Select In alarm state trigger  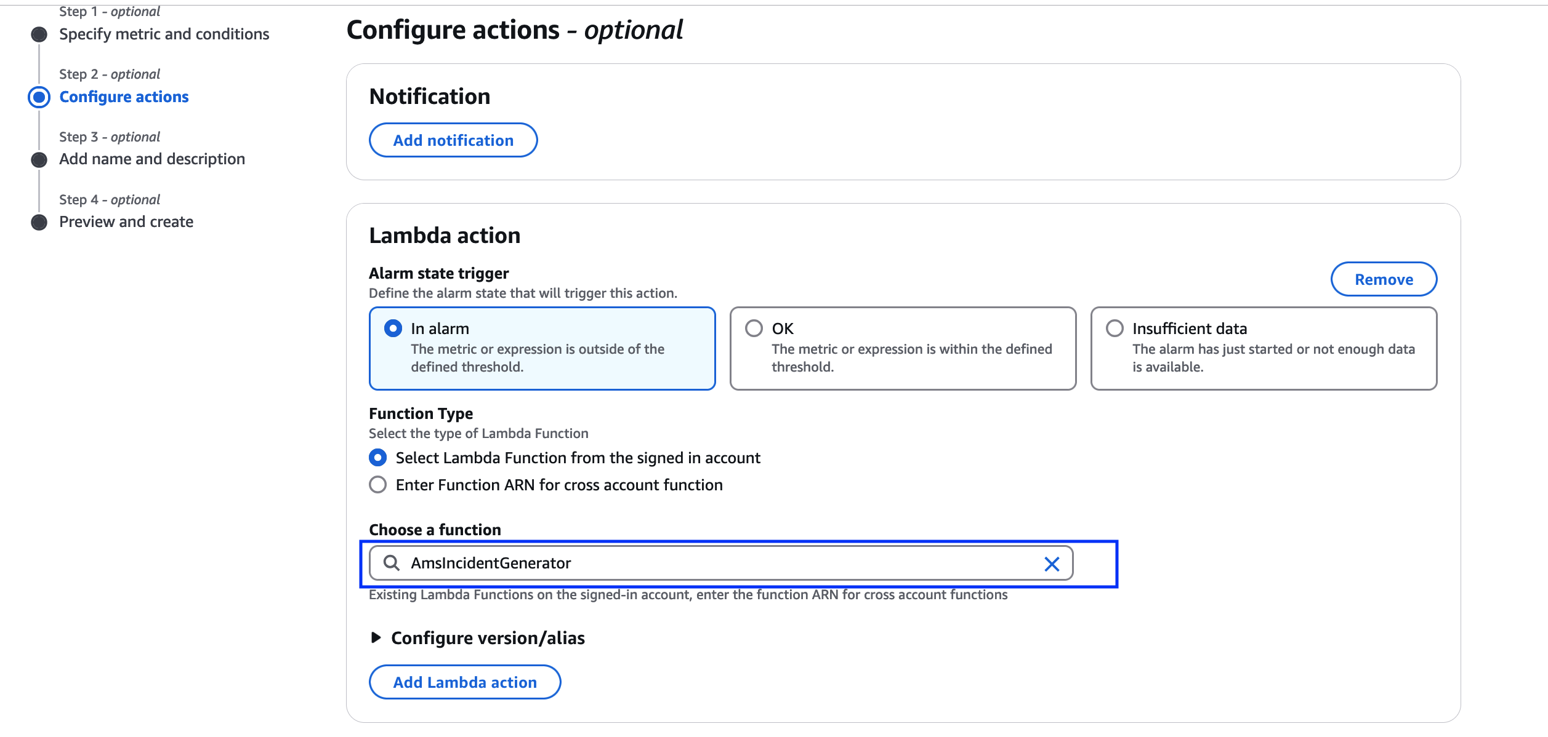[x=393, y=328]
